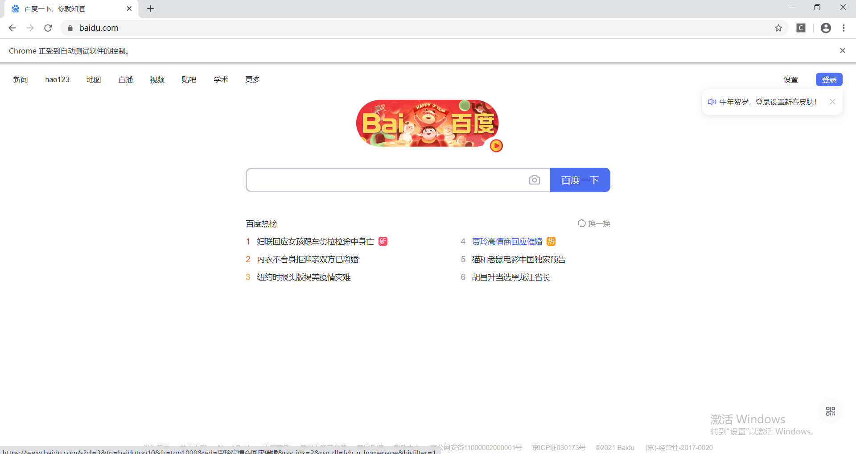Click the speaker icon in the notification
Screen dimensions: 856x454
point(712,102)
